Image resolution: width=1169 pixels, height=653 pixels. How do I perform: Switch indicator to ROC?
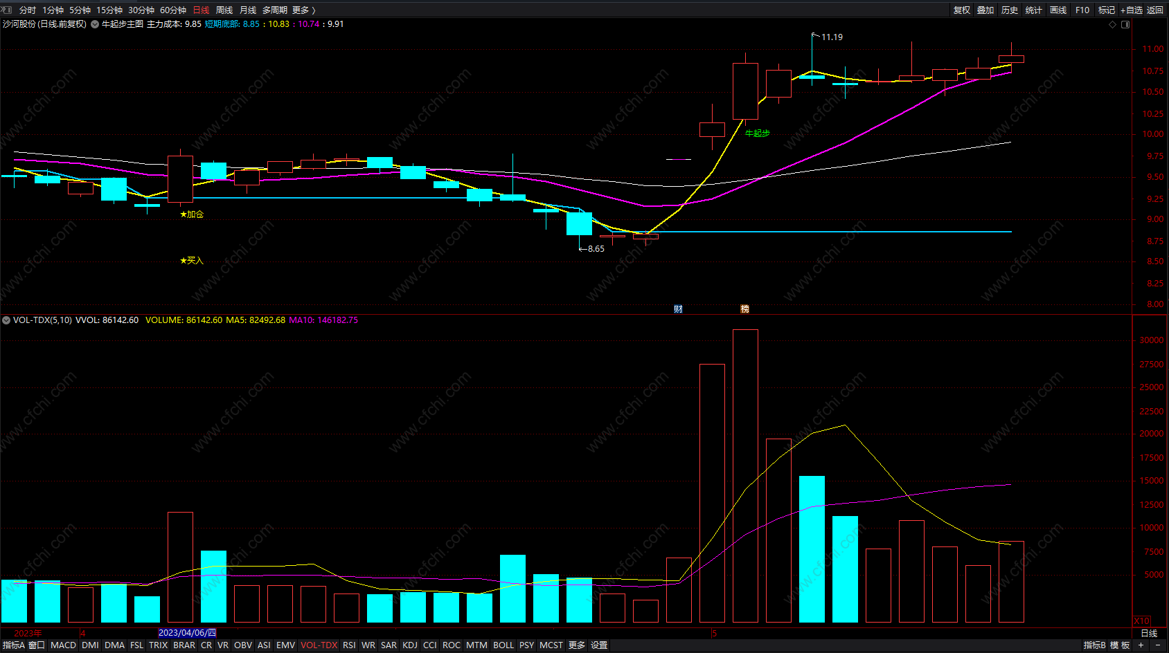tap(452, 645)
